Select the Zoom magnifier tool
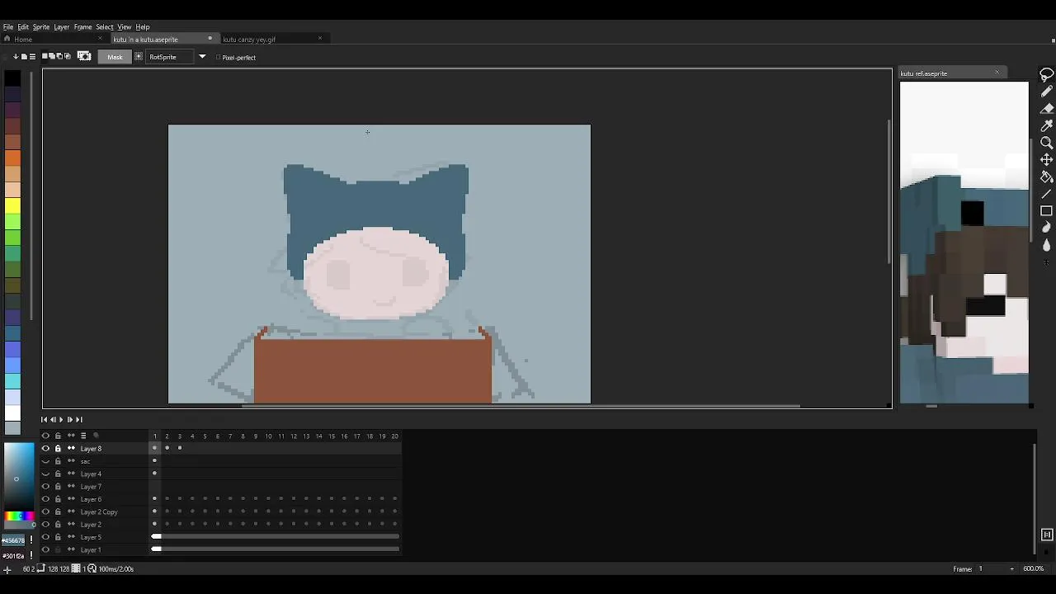This screenshot has width=1056, height=594. coord(1047,143)
